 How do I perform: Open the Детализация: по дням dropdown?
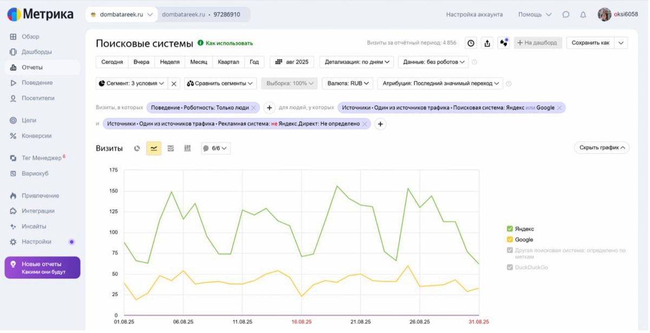tap(356, 62)
